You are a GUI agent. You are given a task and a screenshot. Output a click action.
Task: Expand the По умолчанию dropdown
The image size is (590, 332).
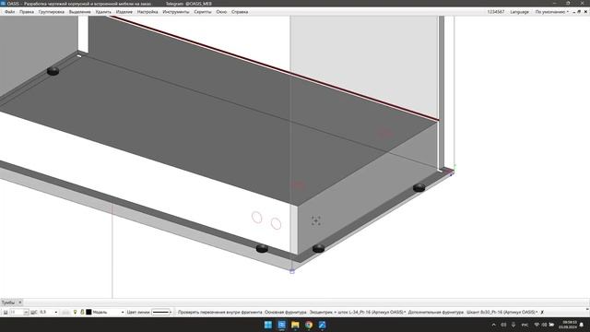coord(551,12)
